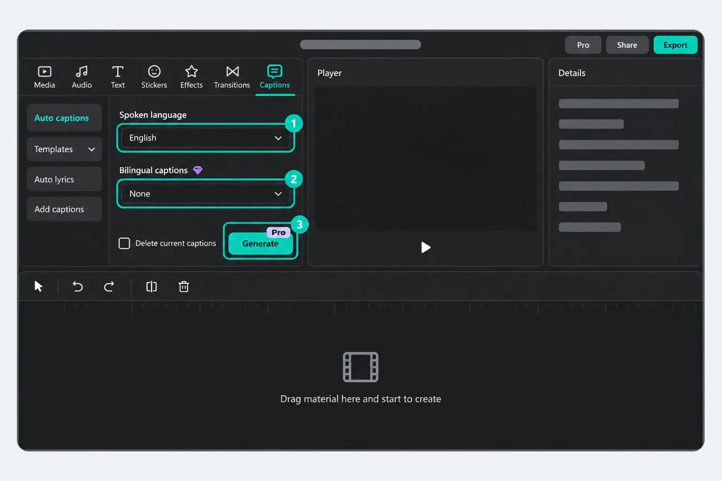Click Drag material here text
The width and height of the screenshot is (722, 481).
tap(361, 399)
